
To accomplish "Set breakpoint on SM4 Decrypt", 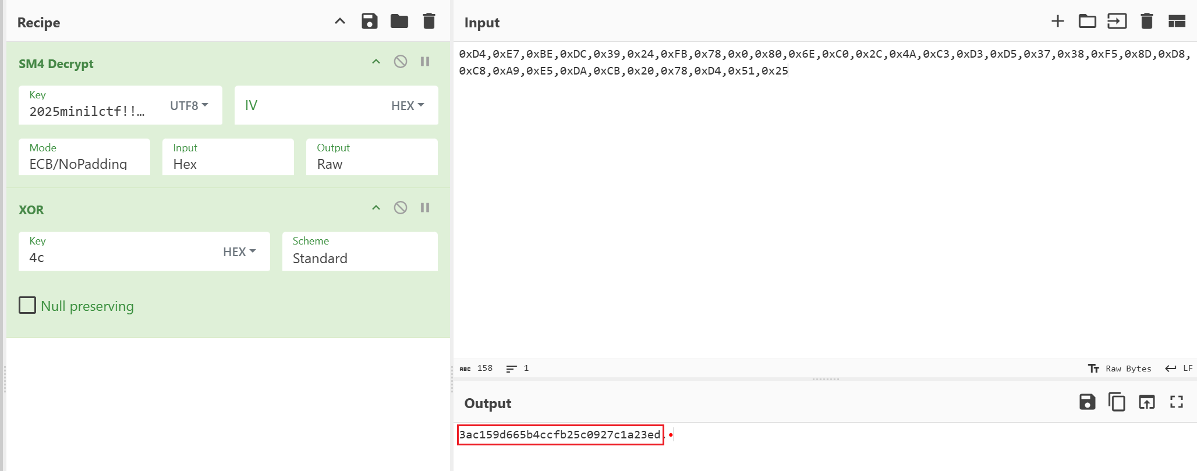I will tap(425, 62).
